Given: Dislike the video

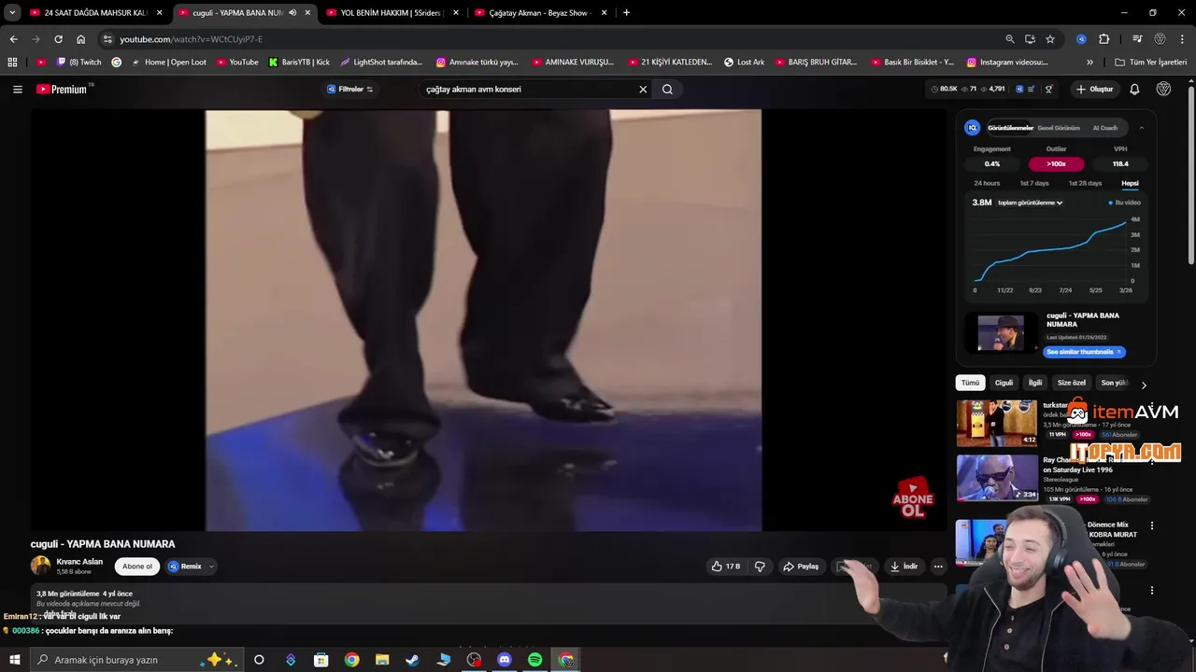Looking at the screenshot, I should (760, 567).
